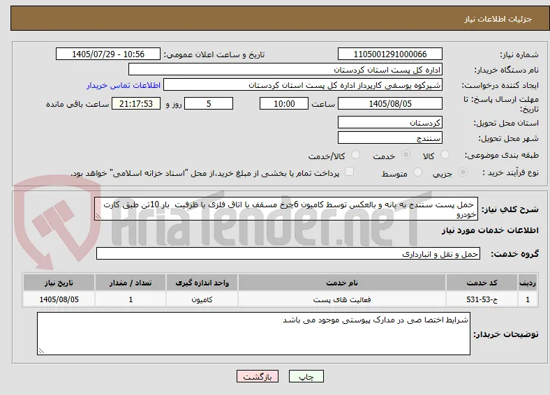Click the resize handle of the buyer notes textarea
550x395 pixels.
(x=41, y=351)
